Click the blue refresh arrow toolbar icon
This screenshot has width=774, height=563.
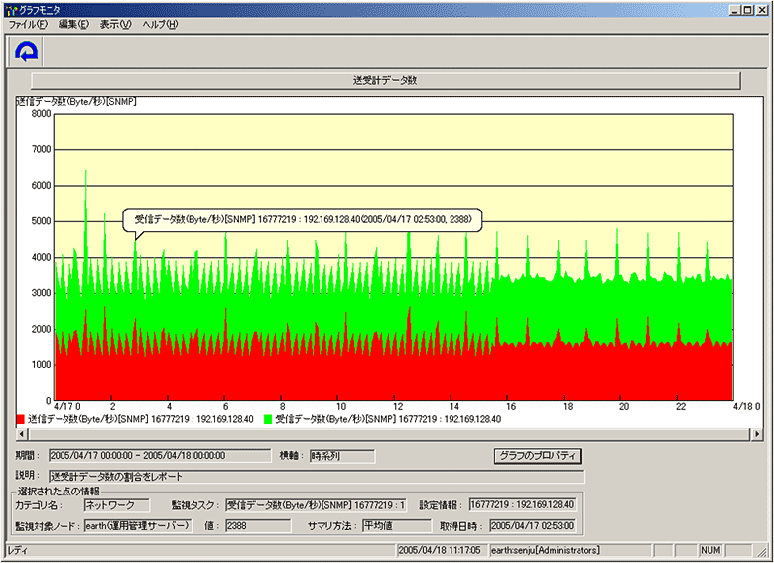click(26, 52)
